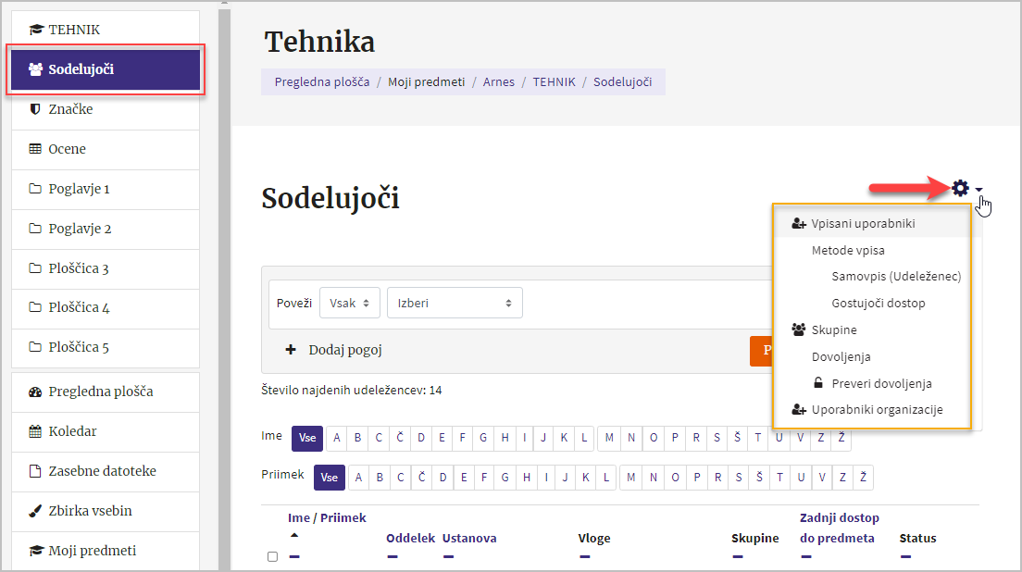The width and height of the screenshot is (1022, 572).
Task: Open Koledar in the sidebar
Action: 106,431
